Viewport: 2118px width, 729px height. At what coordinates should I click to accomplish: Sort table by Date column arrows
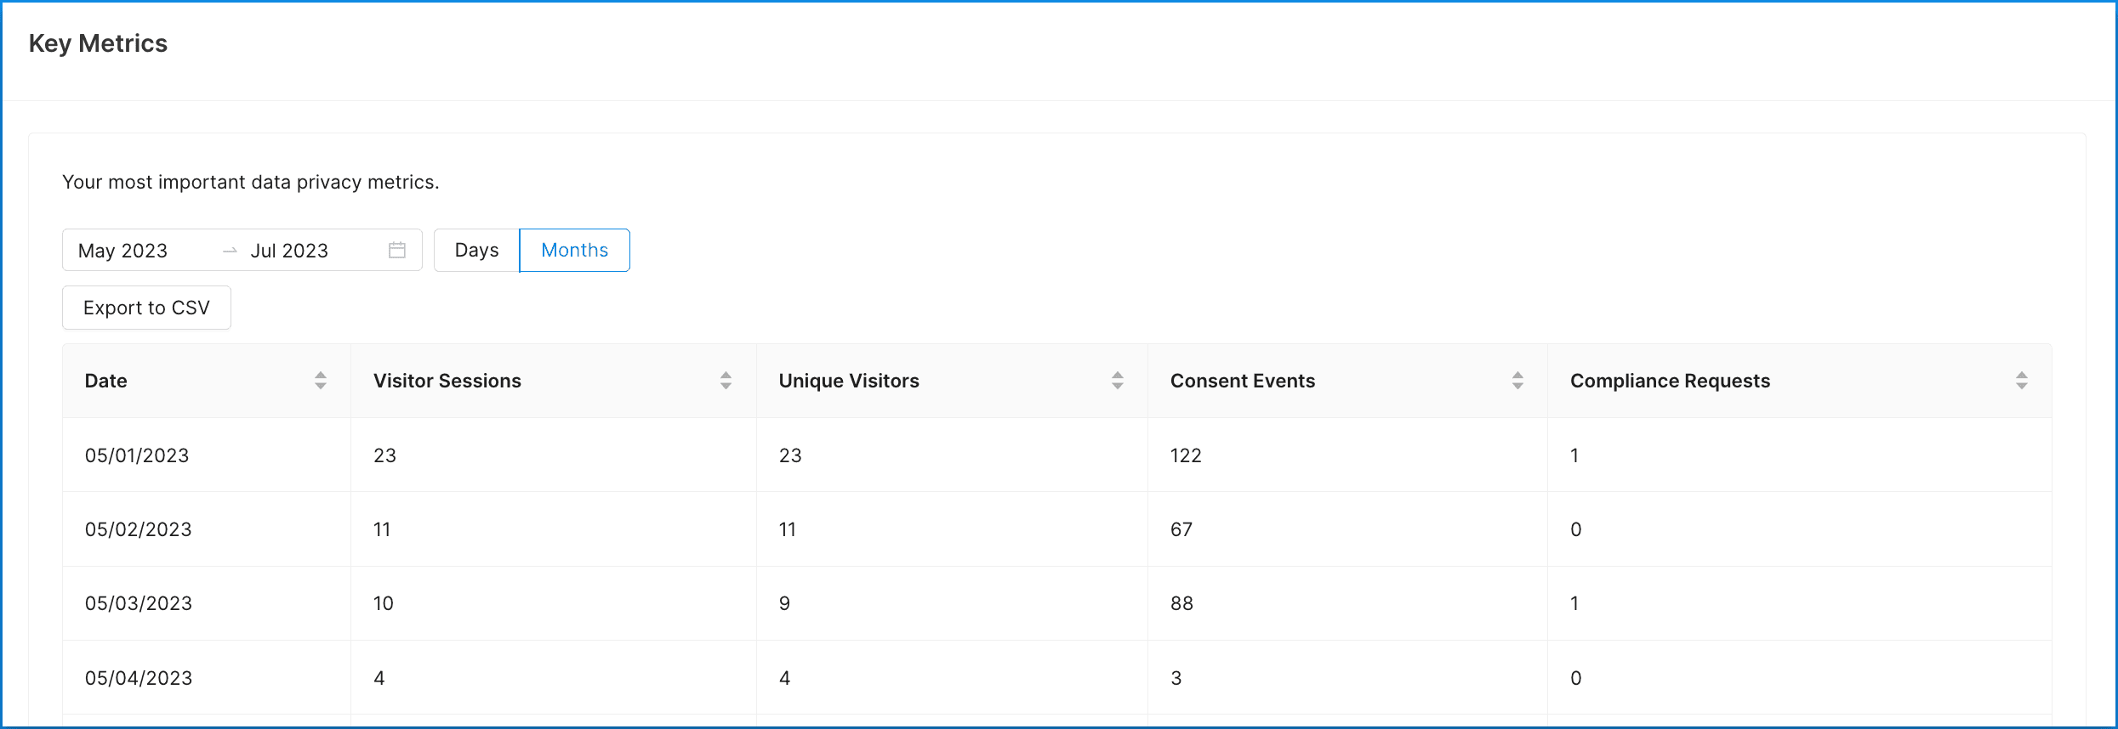321,381
